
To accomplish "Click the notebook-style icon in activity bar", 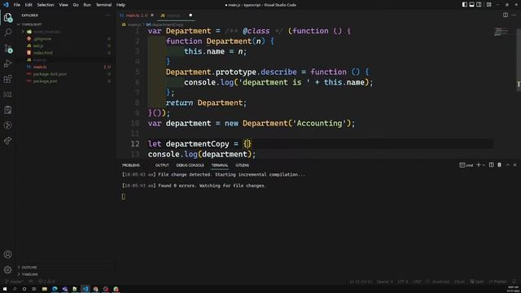I will click(x=7, y=110).
